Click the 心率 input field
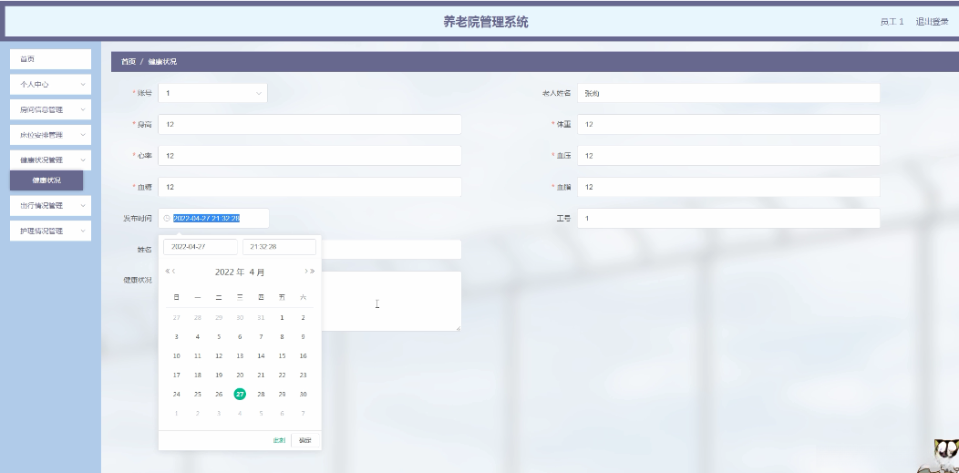 tap(309, 155)
